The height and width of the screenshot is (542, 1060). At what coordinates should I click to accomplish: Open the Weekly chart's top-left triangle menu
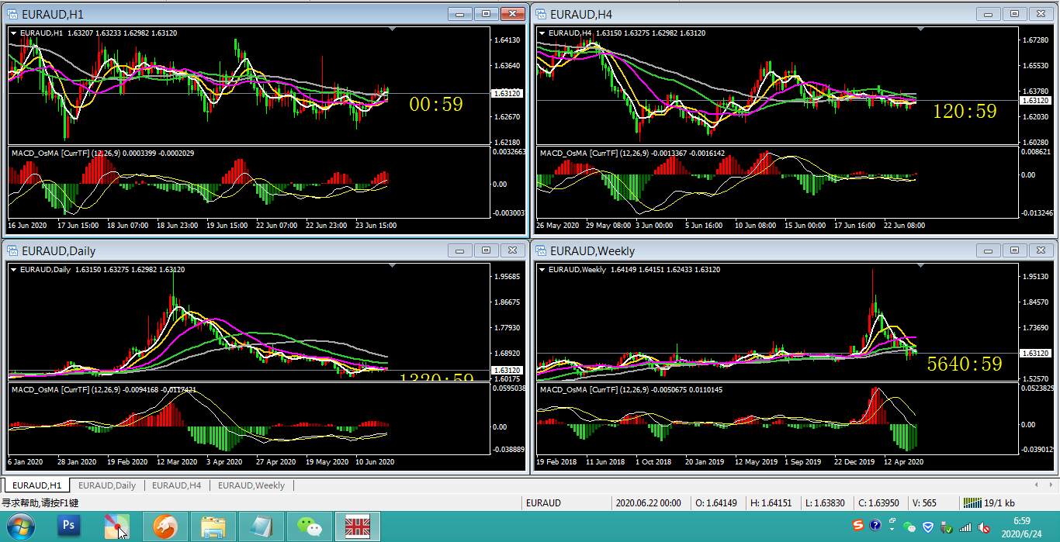click(542, 269)
